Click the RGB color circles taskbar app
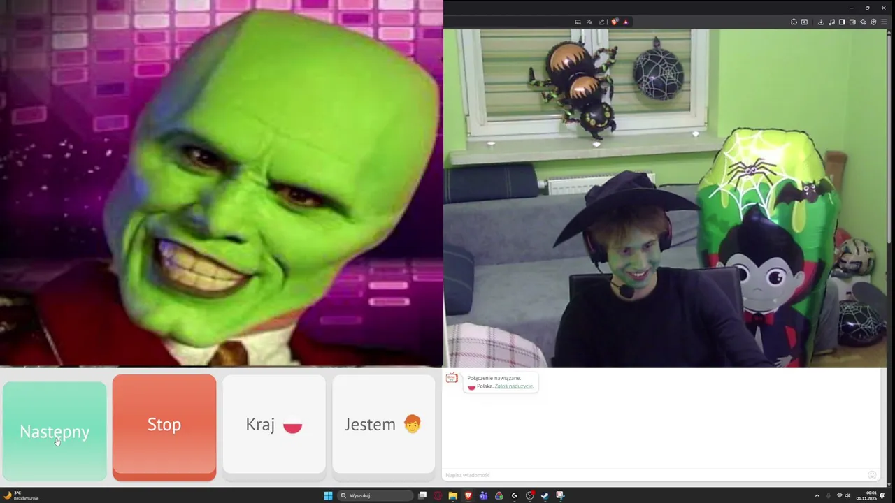Image resolution: width=895 pixels, height=503 pixels. pos(499,495)
